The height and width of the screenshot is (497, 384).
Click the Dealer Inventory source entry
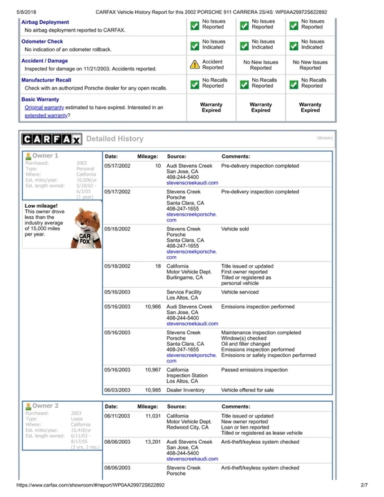(x=186, y=390)
